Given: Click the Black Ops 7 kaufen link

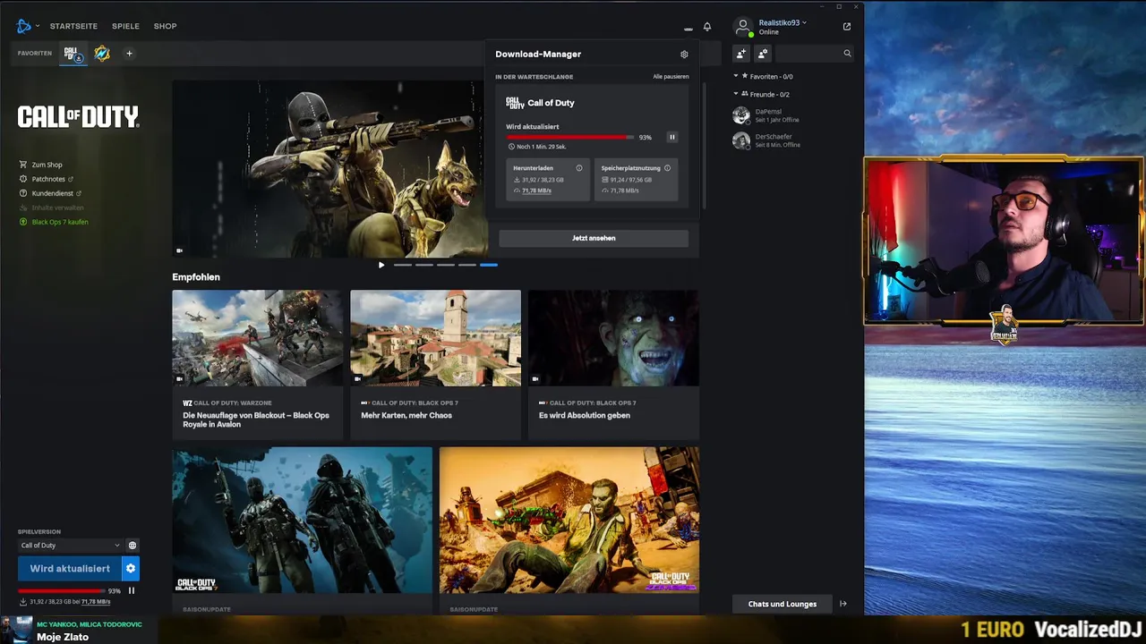Looking at the screenshot, I should point(60,222).
